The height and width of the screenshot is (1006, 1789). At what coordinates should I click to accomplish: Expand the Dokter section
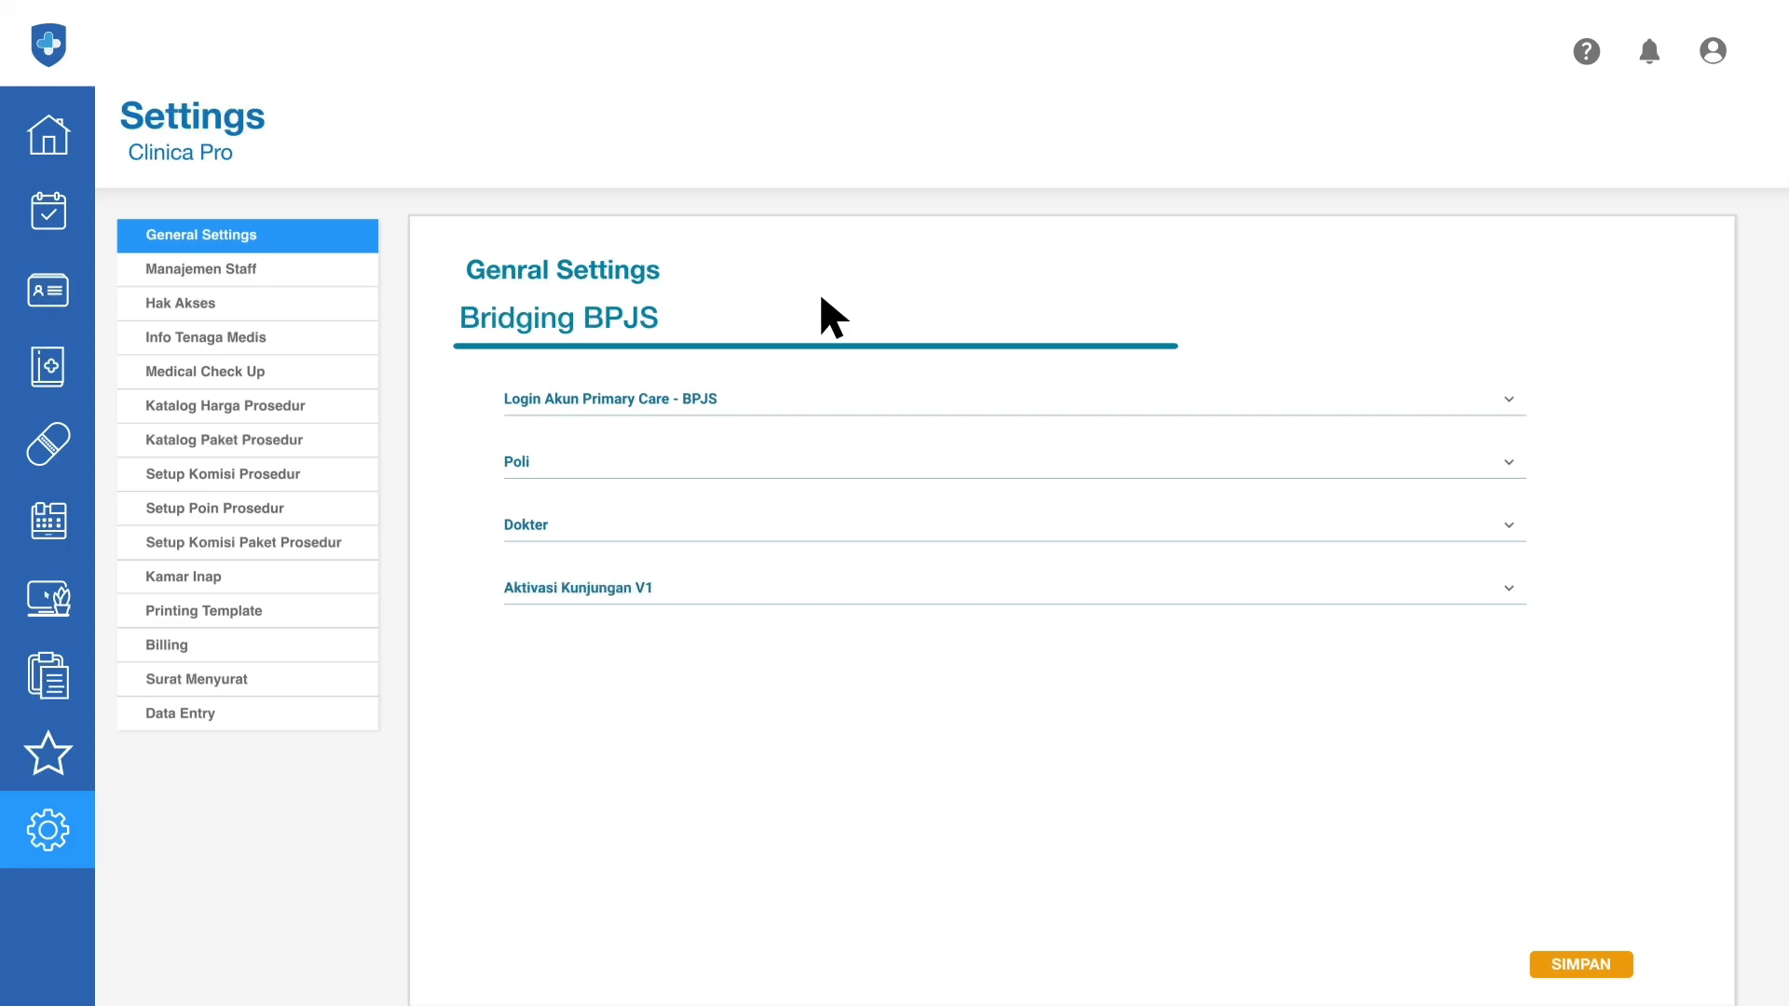pyautogui.click(x=1508, y=525)
